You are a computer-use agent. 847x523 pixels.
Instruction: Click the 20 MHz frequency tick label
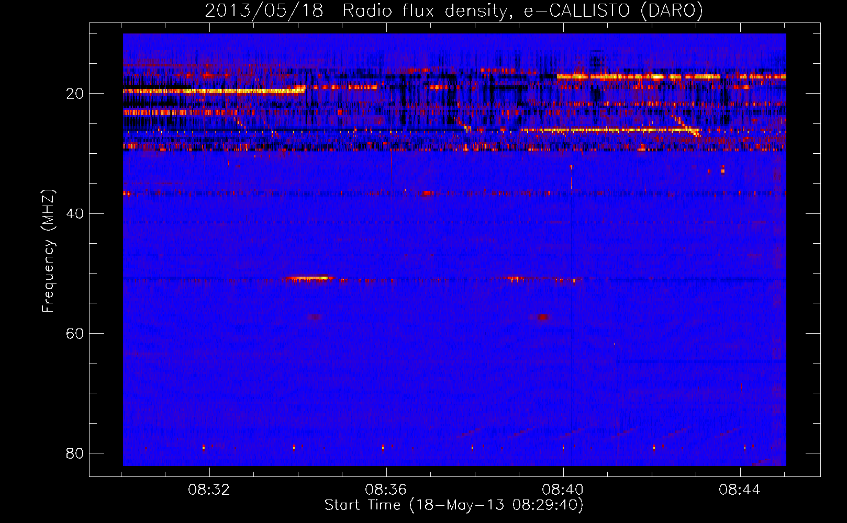[x=75, y=94]
